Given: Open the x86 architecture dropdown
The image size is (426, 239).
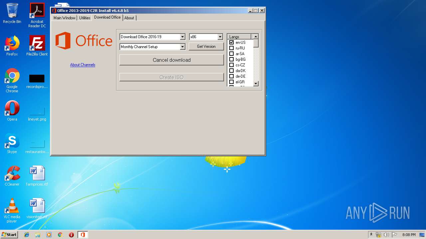Looking at the screenshot, I should pyautogui.click(x=220, y=37).
